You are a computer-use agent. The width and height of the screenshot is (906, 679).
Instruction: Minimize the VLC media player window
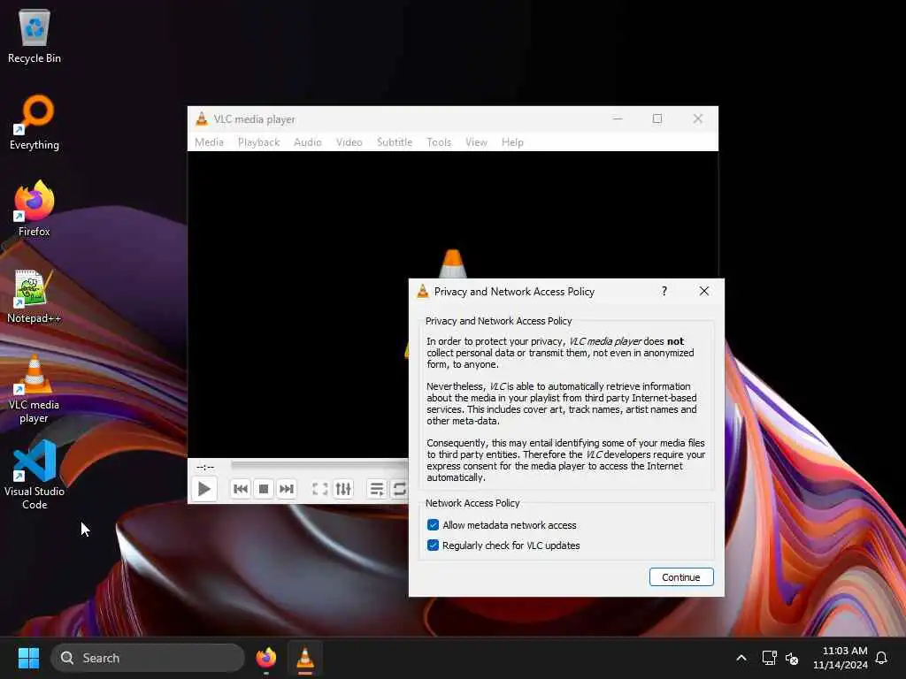(618, 118)
